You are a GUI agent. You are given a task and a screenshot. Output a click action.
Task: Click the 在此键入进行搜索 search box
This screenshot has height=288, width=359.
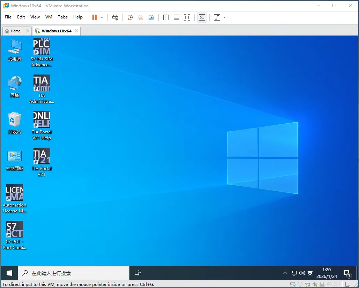click(74, 273)
